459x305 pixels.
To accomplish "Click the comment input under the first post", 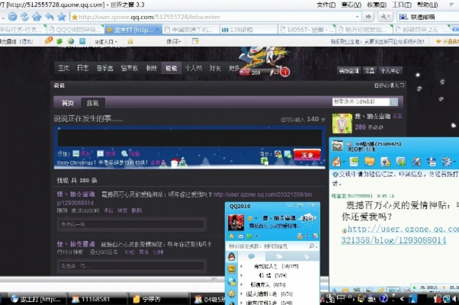I will point(131,224).
